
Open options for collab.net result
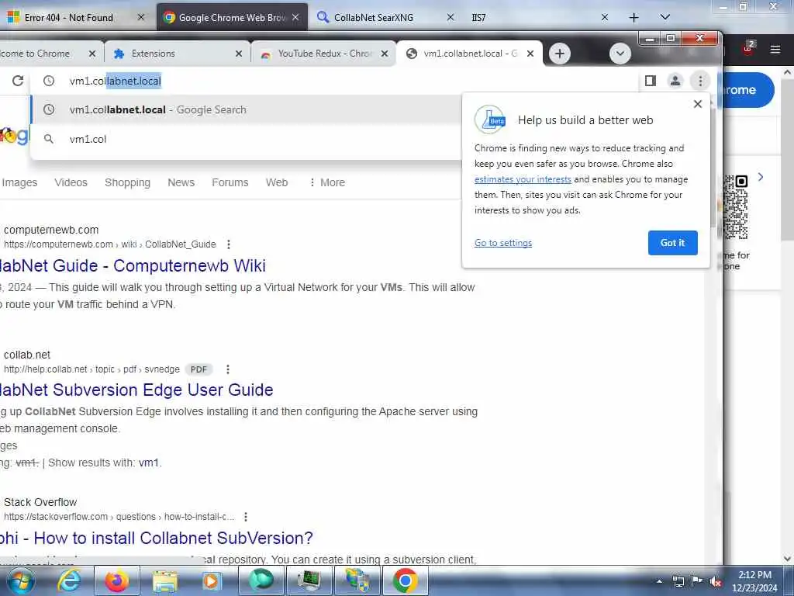(228, 369)
